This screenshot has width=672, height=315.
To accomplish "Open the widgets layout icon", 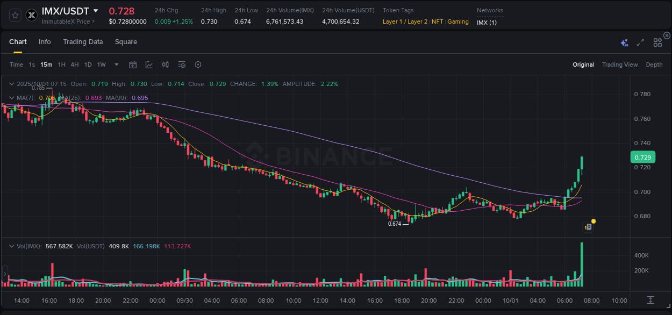I will pos(657,42).
